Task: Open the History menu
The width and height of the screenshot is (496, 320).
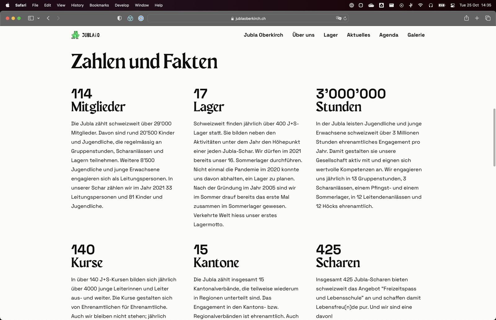Action: coord(77,5)
